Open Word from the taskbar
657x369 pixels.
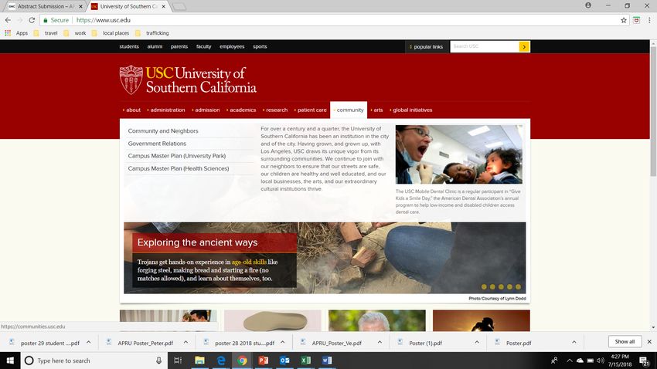[x=327, y=361]
